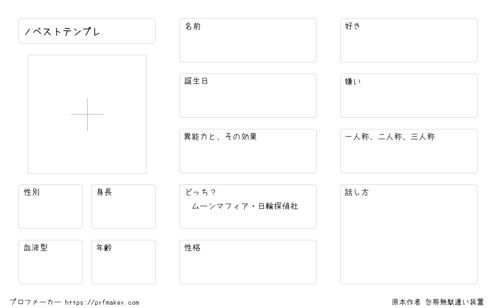Click the plus crosshair in image placeholder
Viewport: 494px width, 308px height.
87,114
